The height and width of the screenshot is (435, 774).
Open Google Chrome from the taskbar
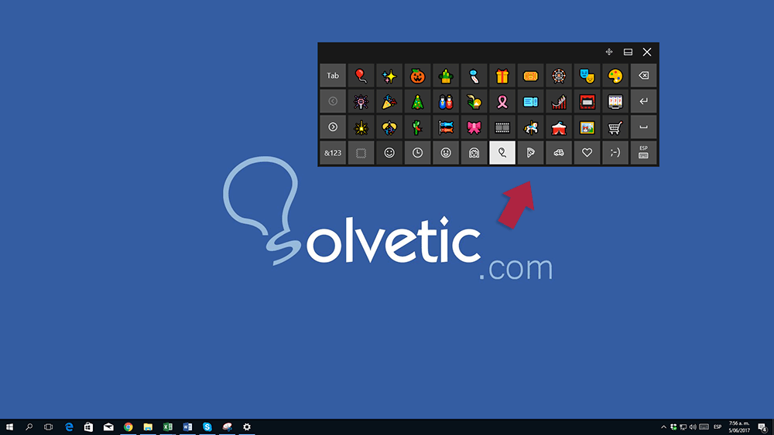(128, 427)
